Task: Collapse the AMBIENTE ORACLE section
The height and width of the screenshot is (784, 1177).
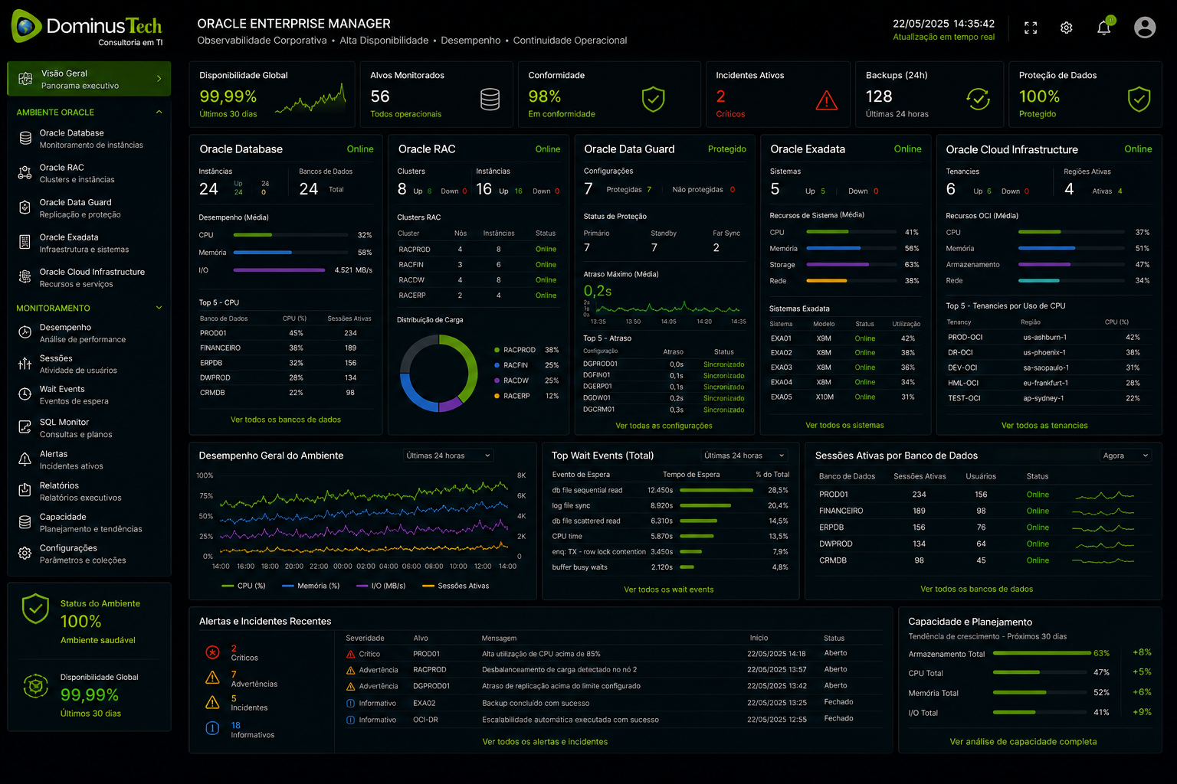Action: (x=159, y=112)
